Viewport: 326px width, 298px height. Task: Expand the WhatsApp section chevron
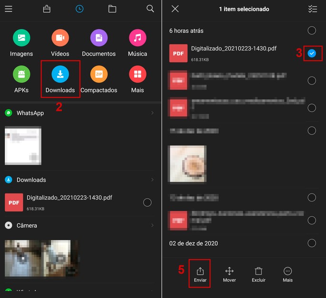click(152, 113)
